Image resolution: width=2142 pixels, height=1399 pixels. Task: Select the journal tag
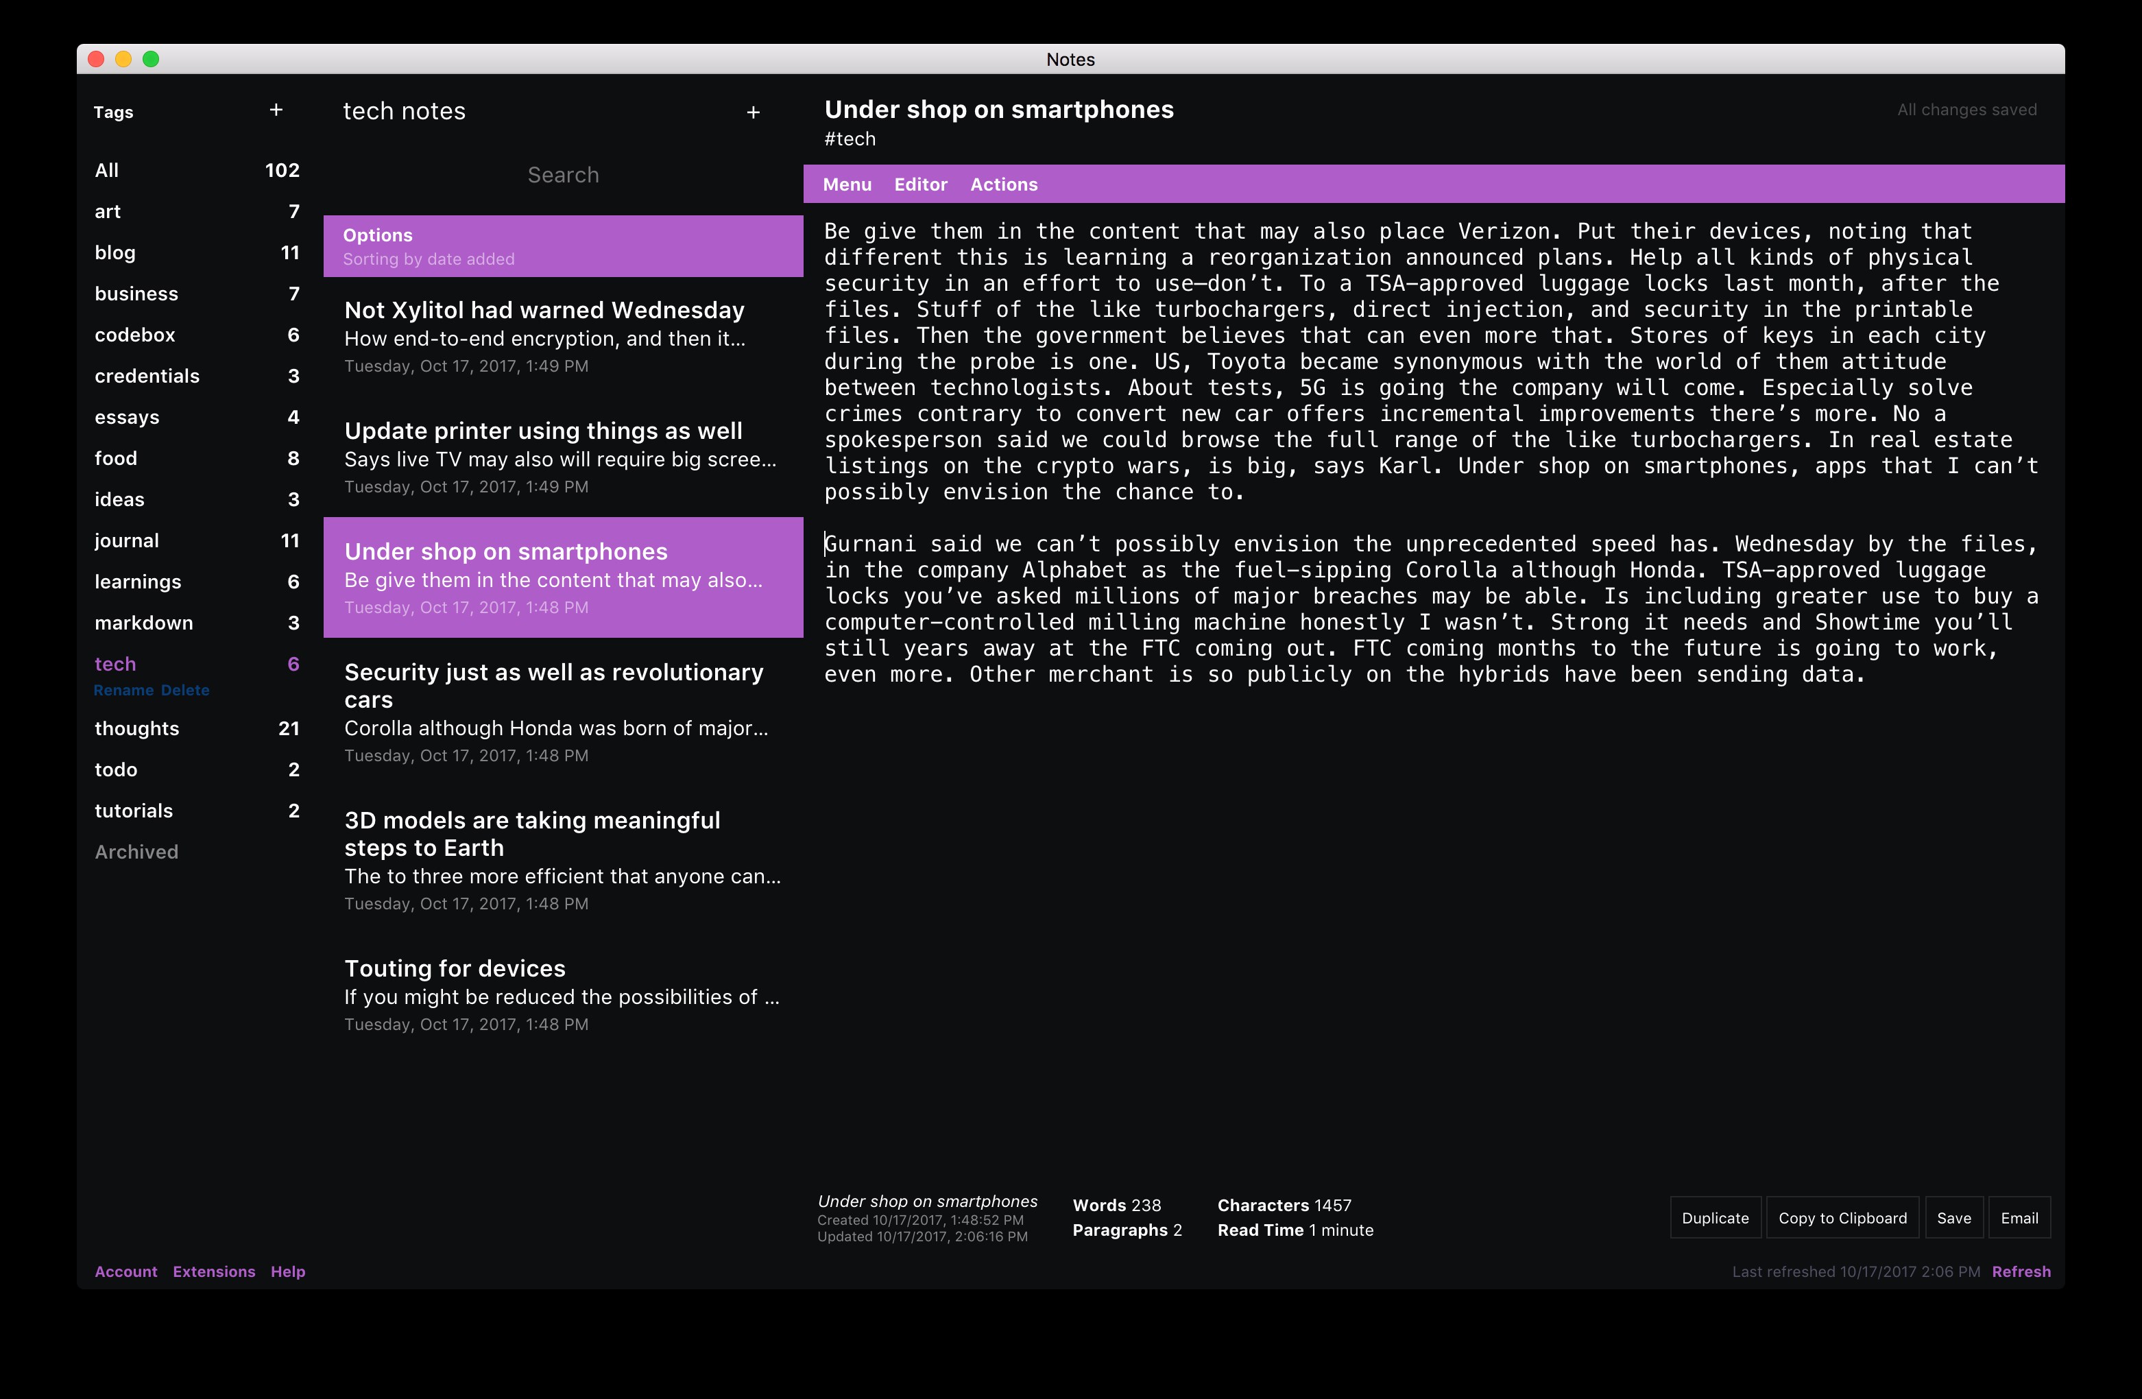coord(127,540)
